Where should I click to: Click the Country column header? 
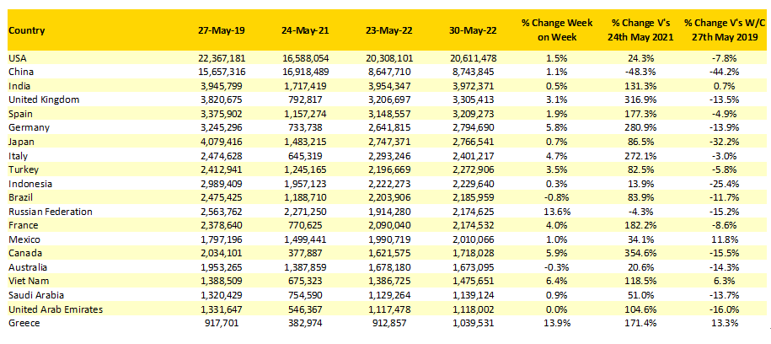[x=27, y=30]
